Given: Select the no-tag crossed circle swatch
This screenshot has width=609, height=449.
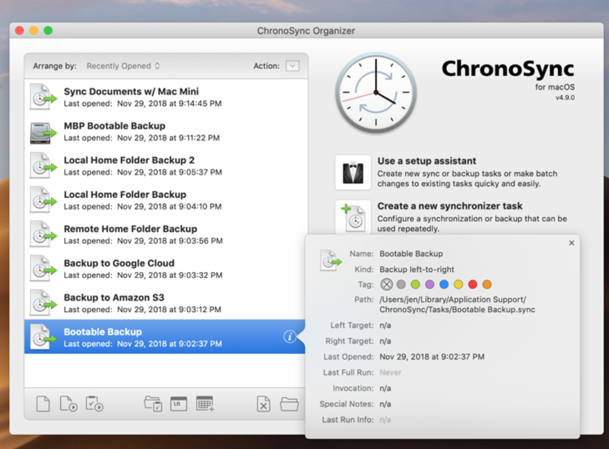Looking at the screenshot, I should tap(387, 285).
